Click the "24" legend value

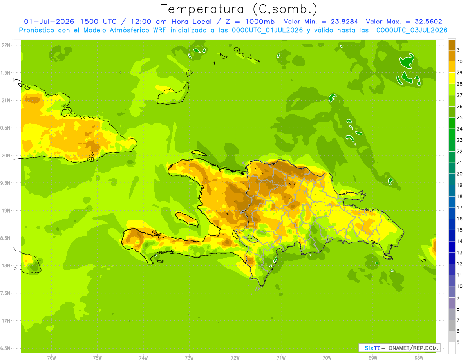459,129
